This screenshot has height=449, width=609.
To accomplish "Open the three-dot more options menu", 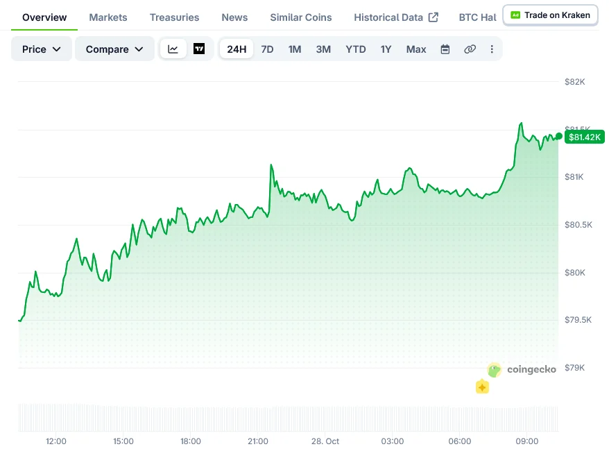I will [x=492, y=49].
